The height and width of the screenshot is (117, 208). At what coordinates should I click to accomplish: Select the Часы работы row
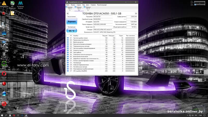pyautogui.click(x=102, y=53)
